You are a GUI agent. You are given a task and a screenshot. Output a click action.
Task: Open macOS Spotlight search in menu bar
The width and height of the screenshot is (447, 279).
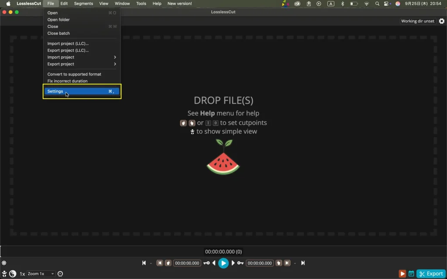click(377, 3)
